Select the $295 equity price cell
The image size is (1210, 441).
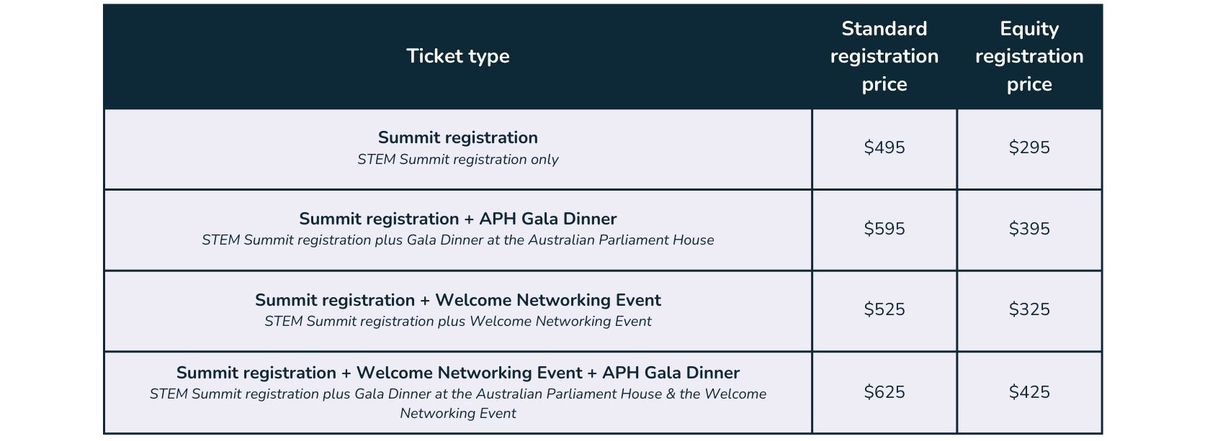(1029, 148)
